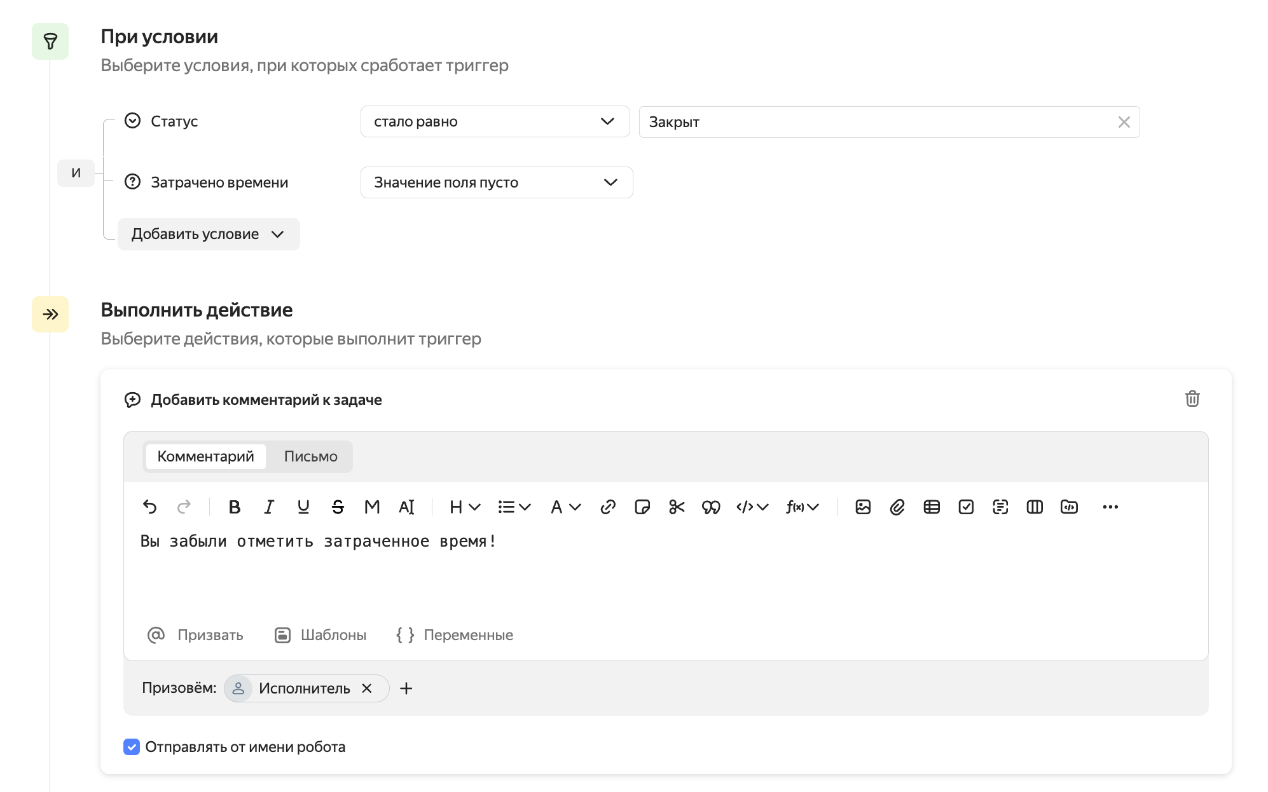Insert a link using link icon
The image size is (1268, 792).
pos(607,507)
